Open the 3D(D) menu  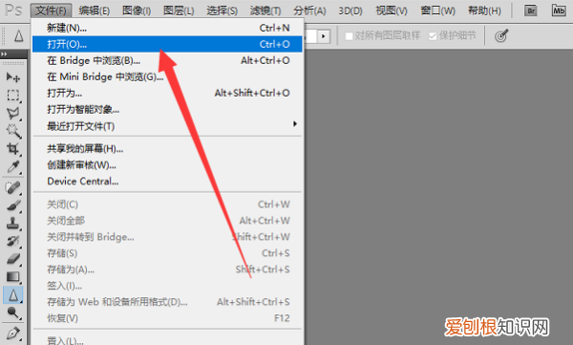pyautogui.click(x=350, y=11)
